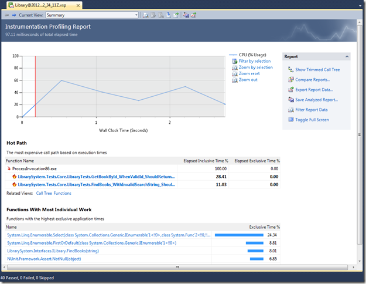Click the navigate back arrow icon
Image resolution: width=366 pixels, height=284 pixels.
(7, 15)
